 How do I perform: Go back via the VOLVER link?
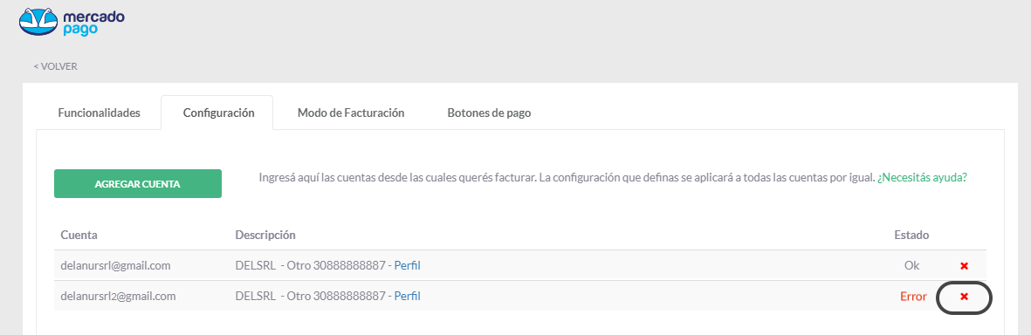pos(56,66)
